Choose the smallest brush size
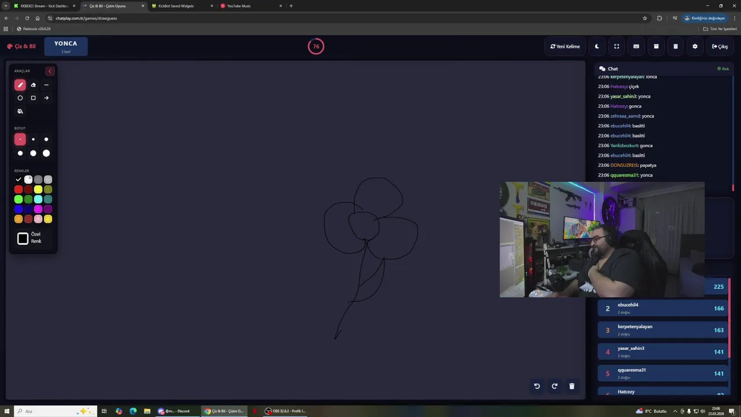Viewport: 741px width, 417px height. [20, 139]
